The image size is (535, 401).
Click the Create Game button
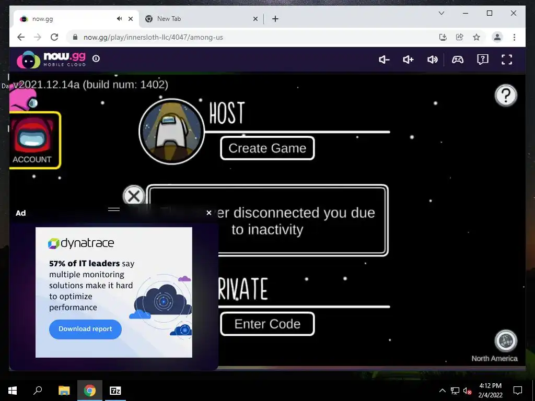pyautogui.click(x=267, y=148)
